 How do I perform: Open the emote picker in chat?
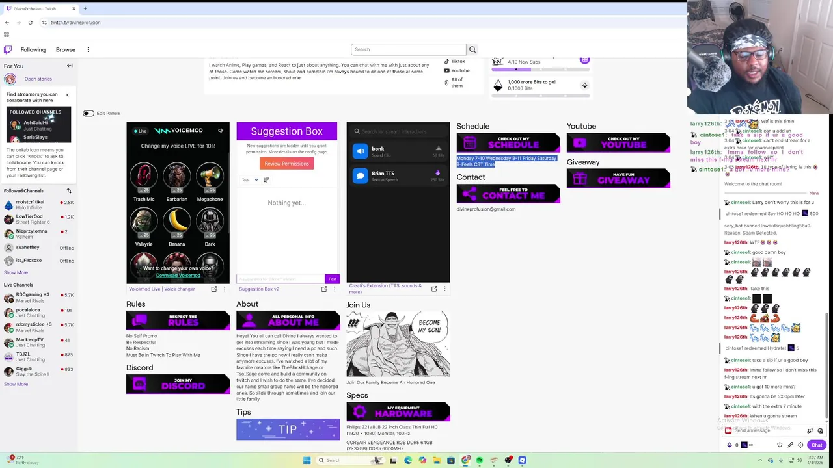[820, 431]
